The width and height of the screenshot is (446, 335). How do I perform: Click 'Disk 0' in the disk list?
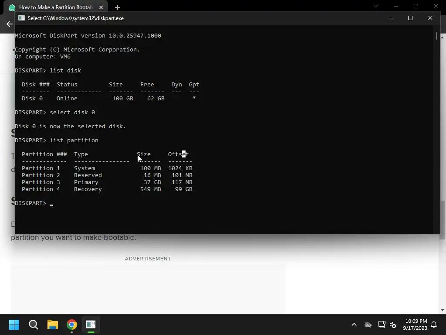coord(32,98)
